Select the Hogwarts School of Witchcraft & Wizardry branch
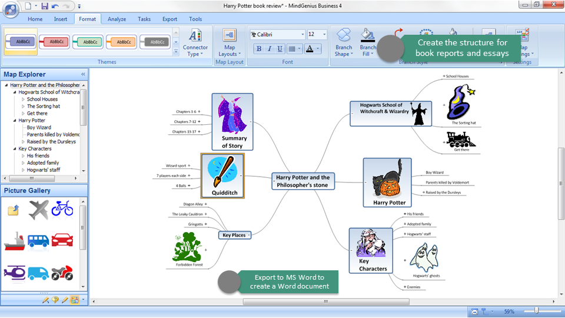 391,114
